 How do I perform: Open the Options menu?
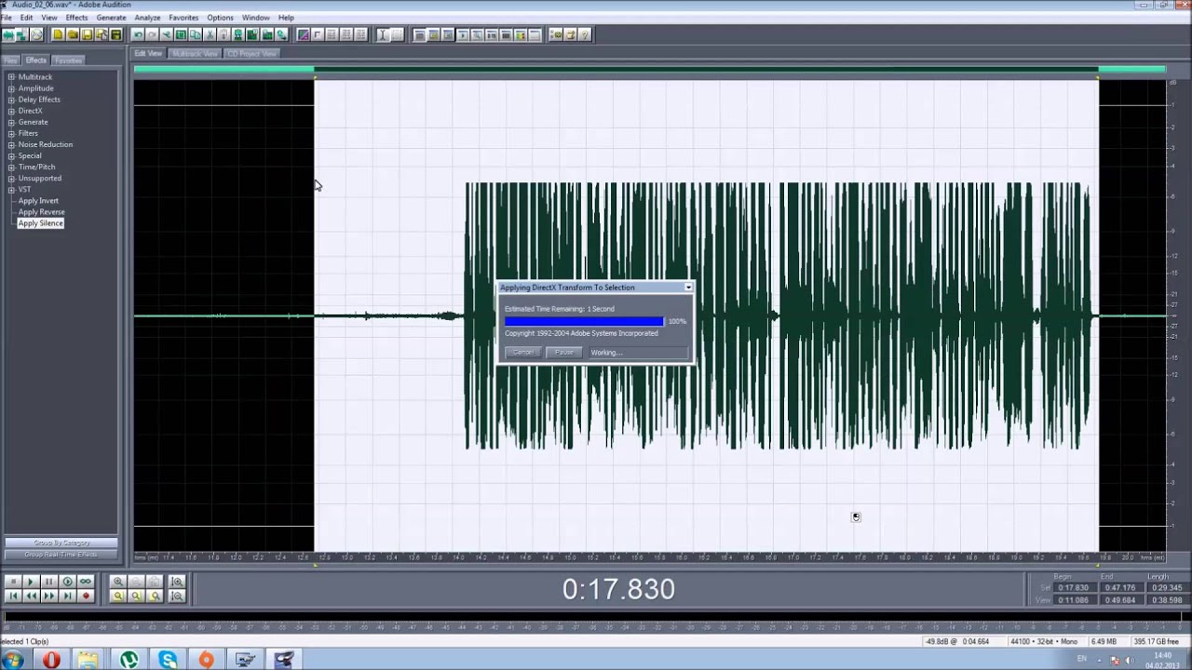click(220, 18)
